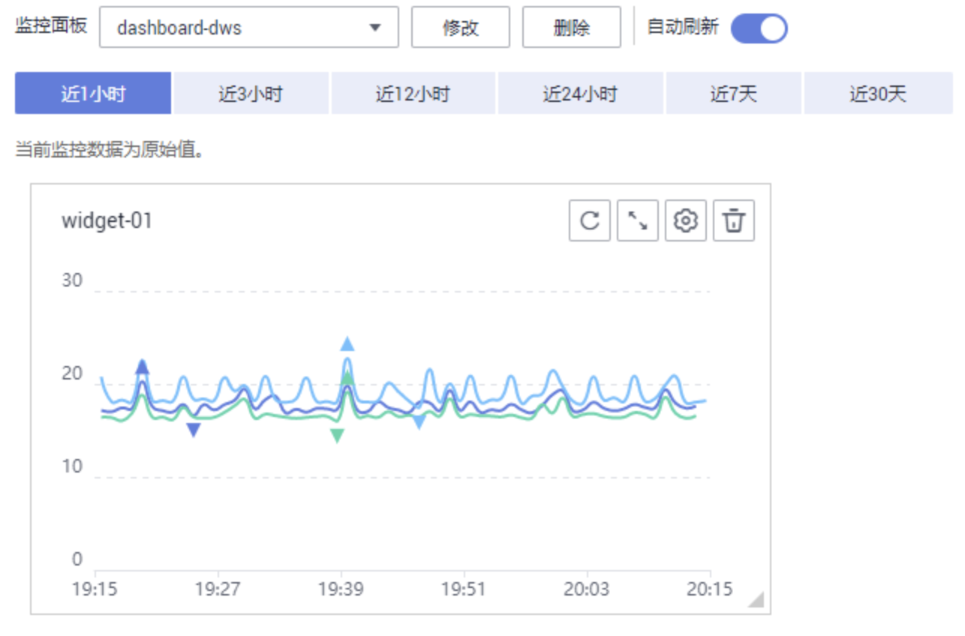Delete widget-01 with the trash icon

[x=734, y=220]
